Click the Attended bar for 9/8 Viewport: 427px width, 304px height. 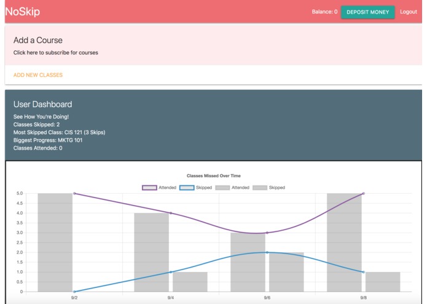click(x=344, y=242)
